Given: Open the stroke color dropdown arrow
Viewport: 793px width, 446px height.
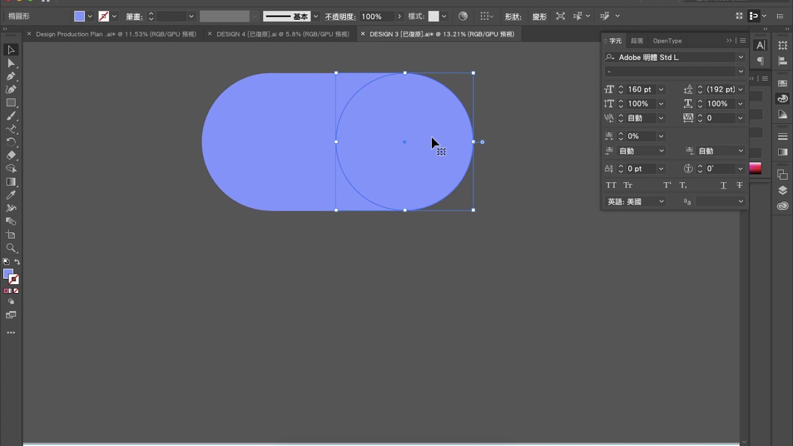Looking at the screenshot, I should click(114, 17).
